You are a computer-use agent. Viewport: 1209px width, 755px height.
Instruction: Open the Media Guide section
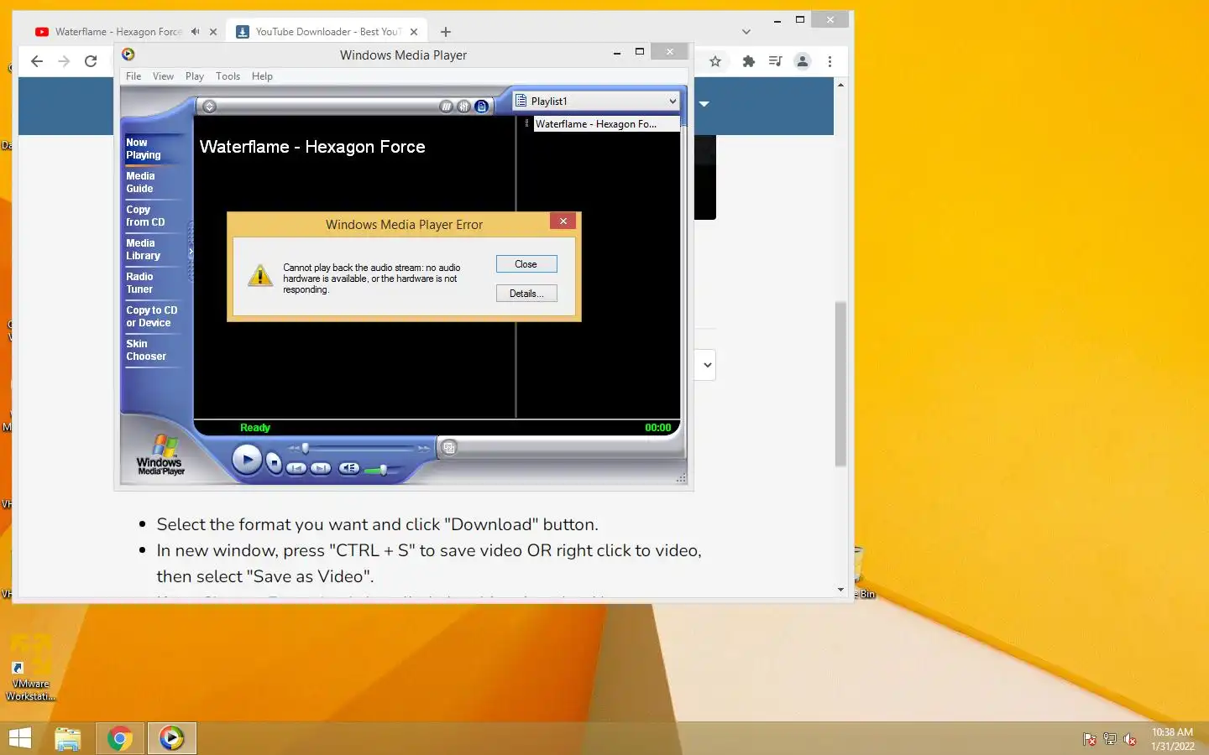140,182
